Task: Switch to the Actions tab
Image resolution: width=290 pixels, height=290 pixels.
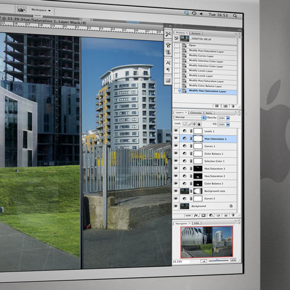Action: 195,33
